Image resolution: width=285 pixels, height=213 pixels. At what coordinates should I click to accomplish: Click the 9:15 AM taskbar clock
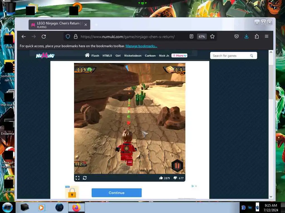click(271, 206)
